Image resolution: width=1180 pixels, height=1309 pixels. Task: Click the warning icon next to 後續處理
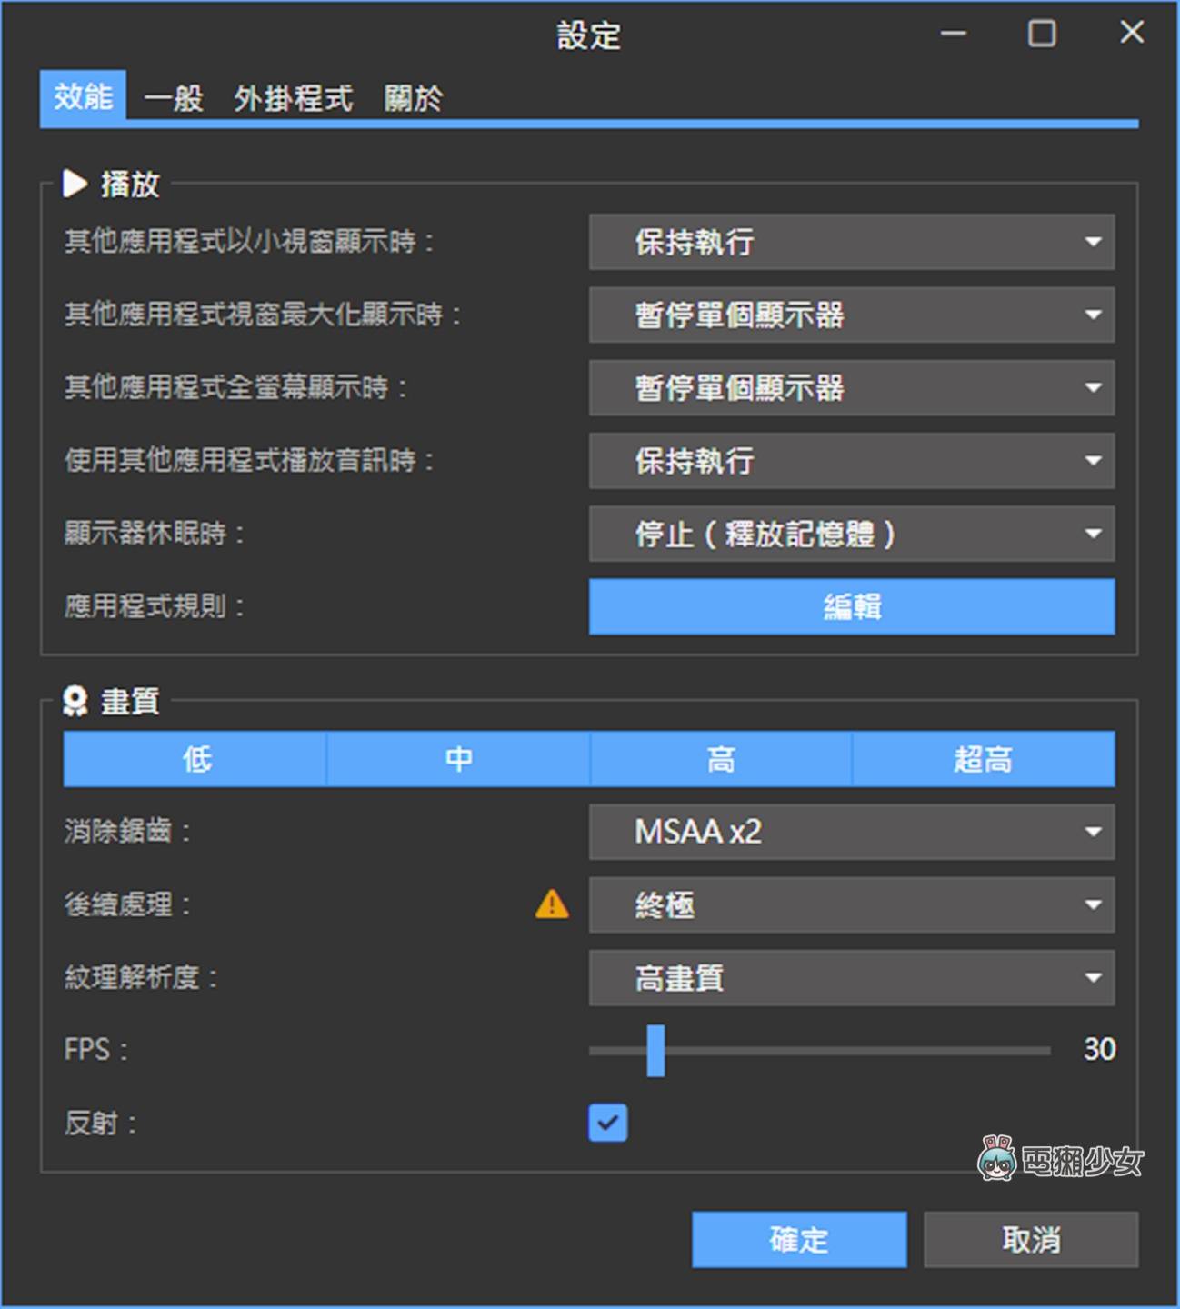[552, 904]
